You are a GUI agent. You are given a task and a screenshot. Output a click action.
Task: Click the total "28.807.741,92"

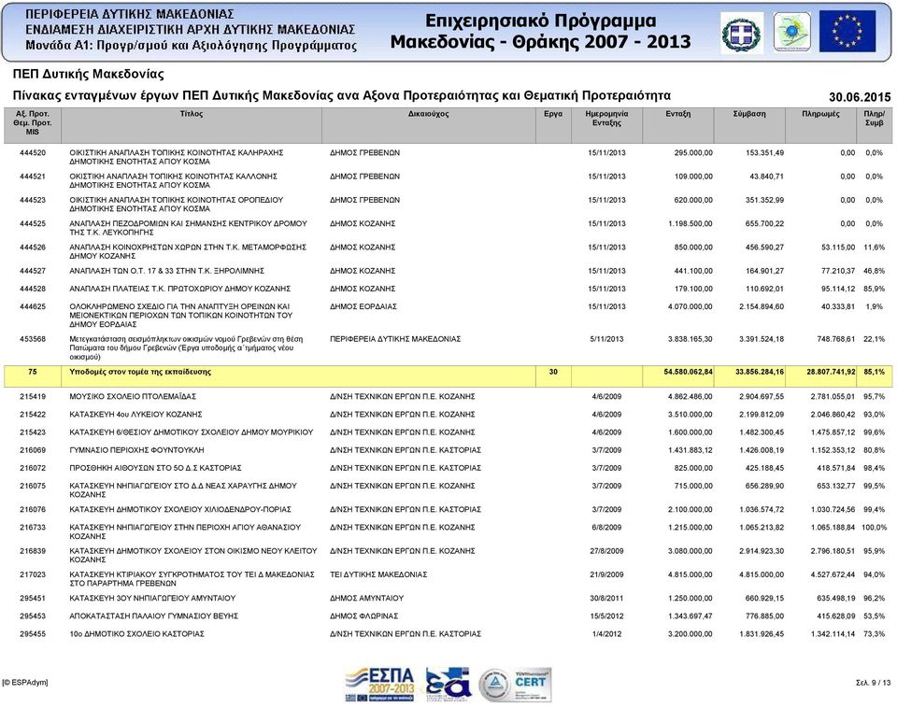832,373
